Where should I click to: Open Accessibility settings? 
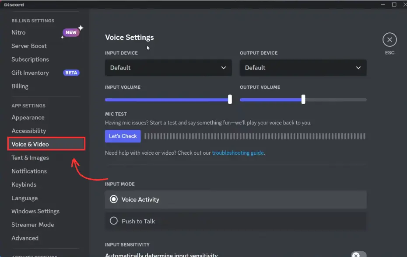(29, 131)
